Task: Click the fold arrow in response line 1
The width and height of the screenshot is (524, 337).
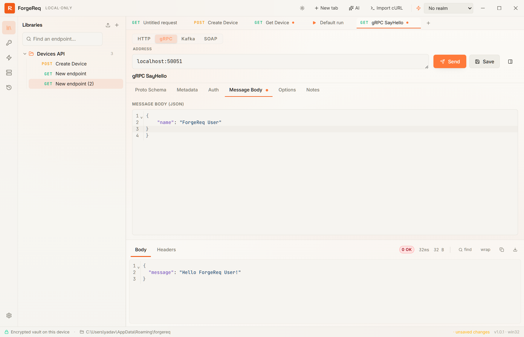Action: (x=138, y=267)
